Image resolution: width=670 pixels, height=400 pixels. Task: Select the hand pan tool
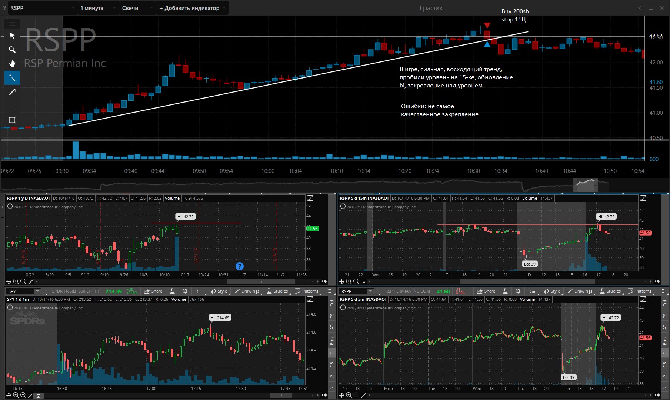click(x=12, y=64)
